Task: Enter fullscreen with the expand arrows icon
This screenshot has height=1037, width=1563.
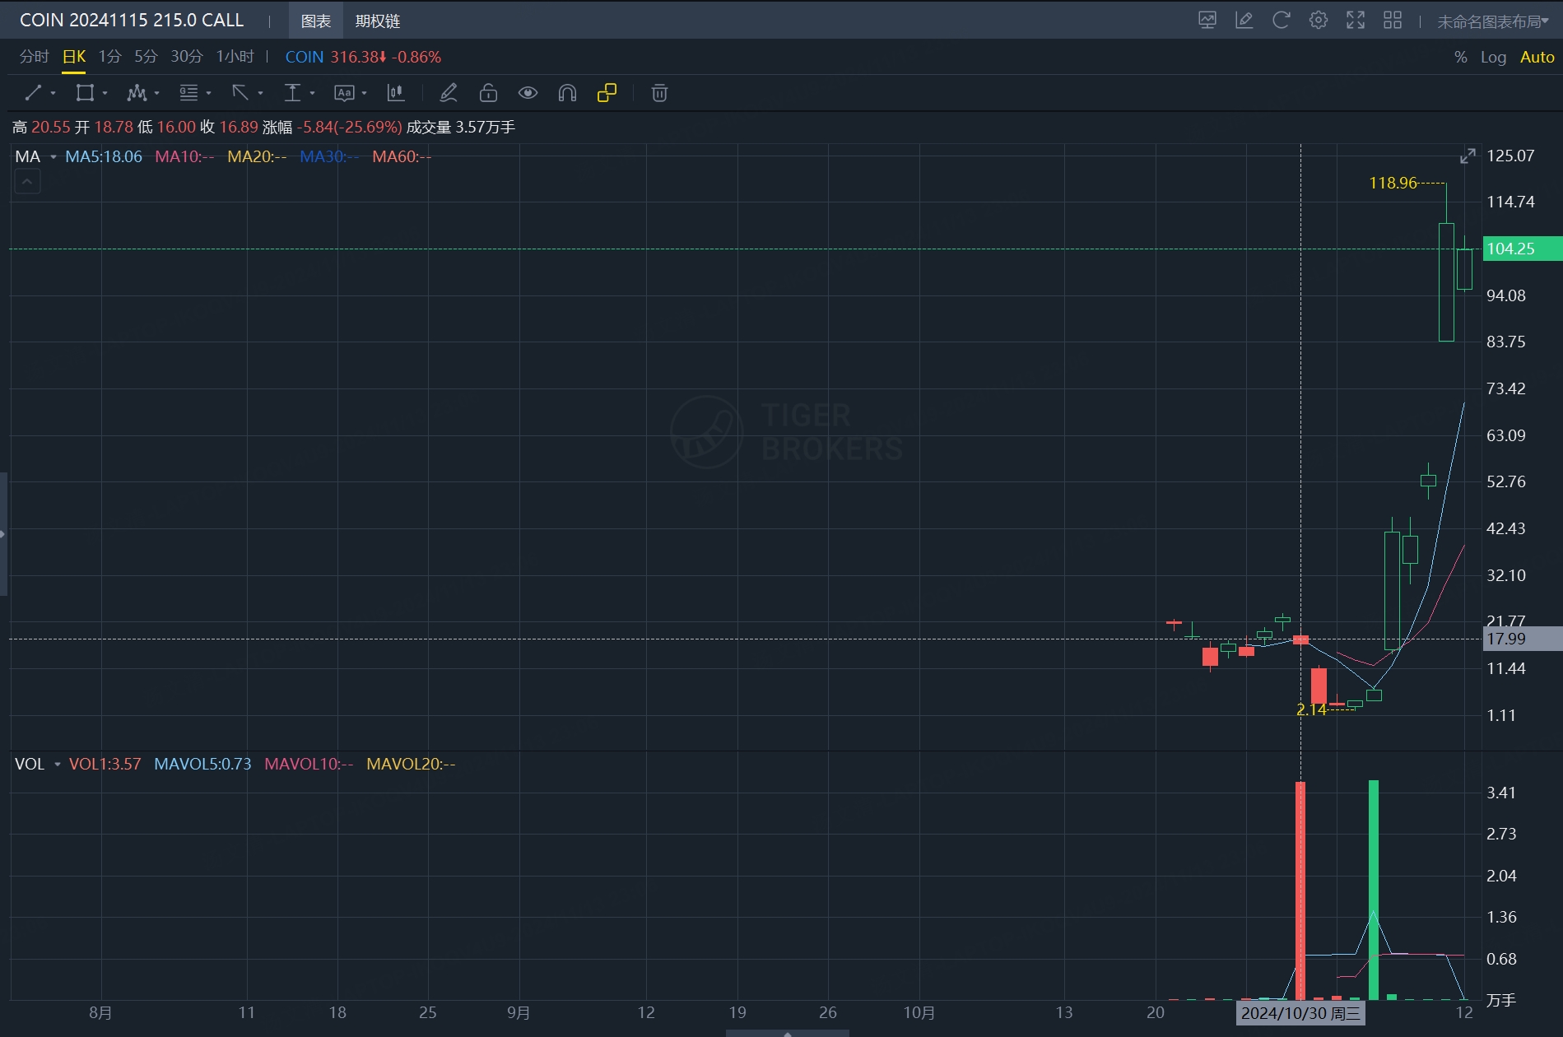Action: (x=1356, y=21)
